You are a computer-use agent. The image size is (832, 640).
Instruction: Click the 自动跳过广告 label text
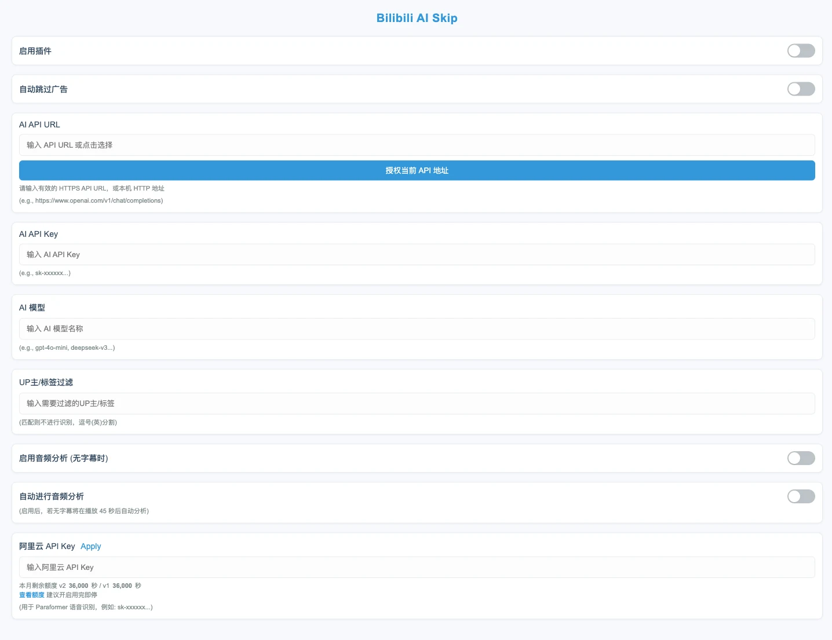point(43,89)
